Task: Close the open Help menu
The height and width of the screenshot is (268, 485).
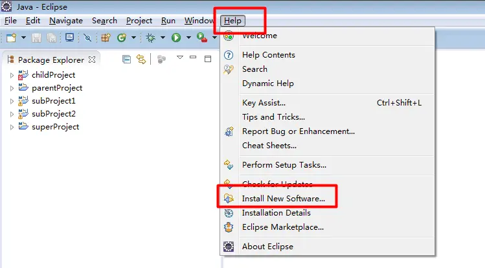Action: (x=232, y=21)
